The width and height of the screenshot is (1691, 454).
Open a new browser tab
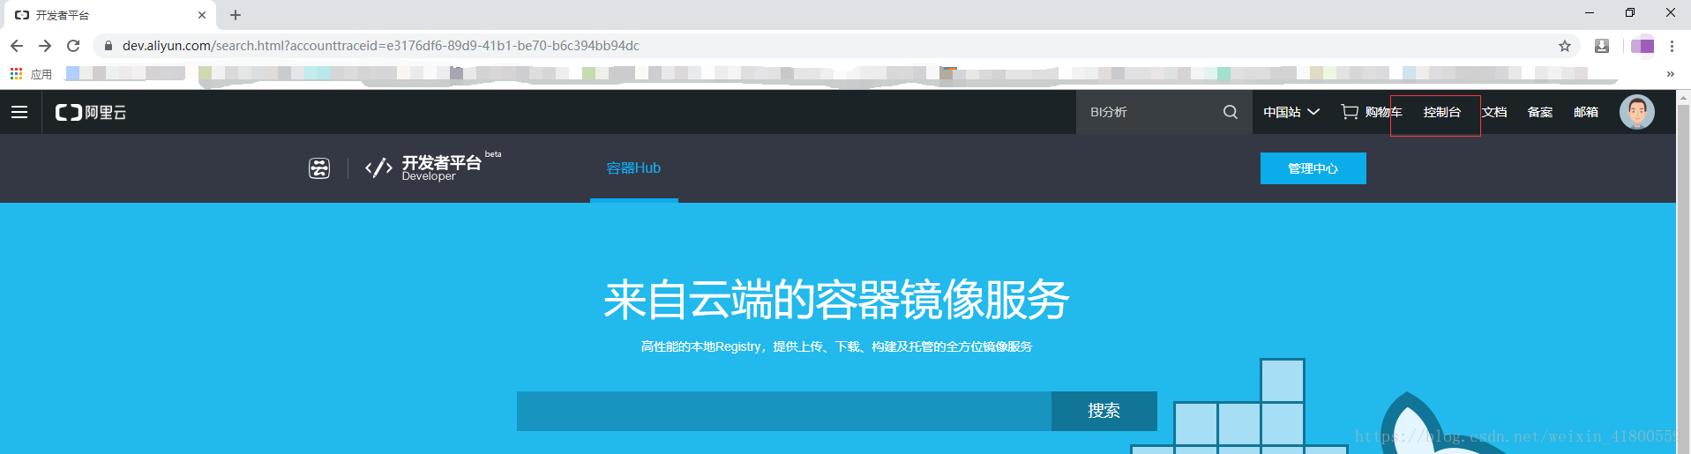point(236,15)
